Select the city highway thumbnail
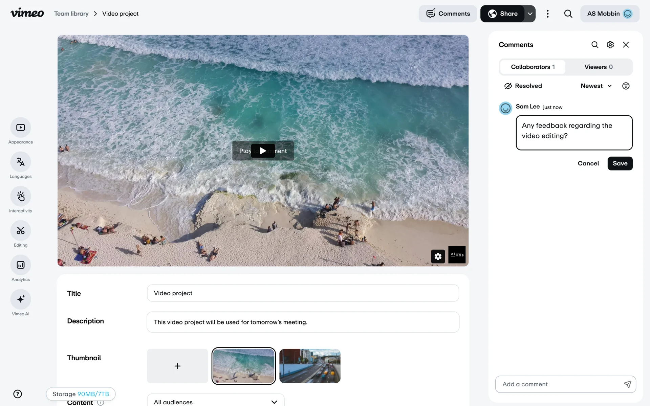 coord(310,366)
